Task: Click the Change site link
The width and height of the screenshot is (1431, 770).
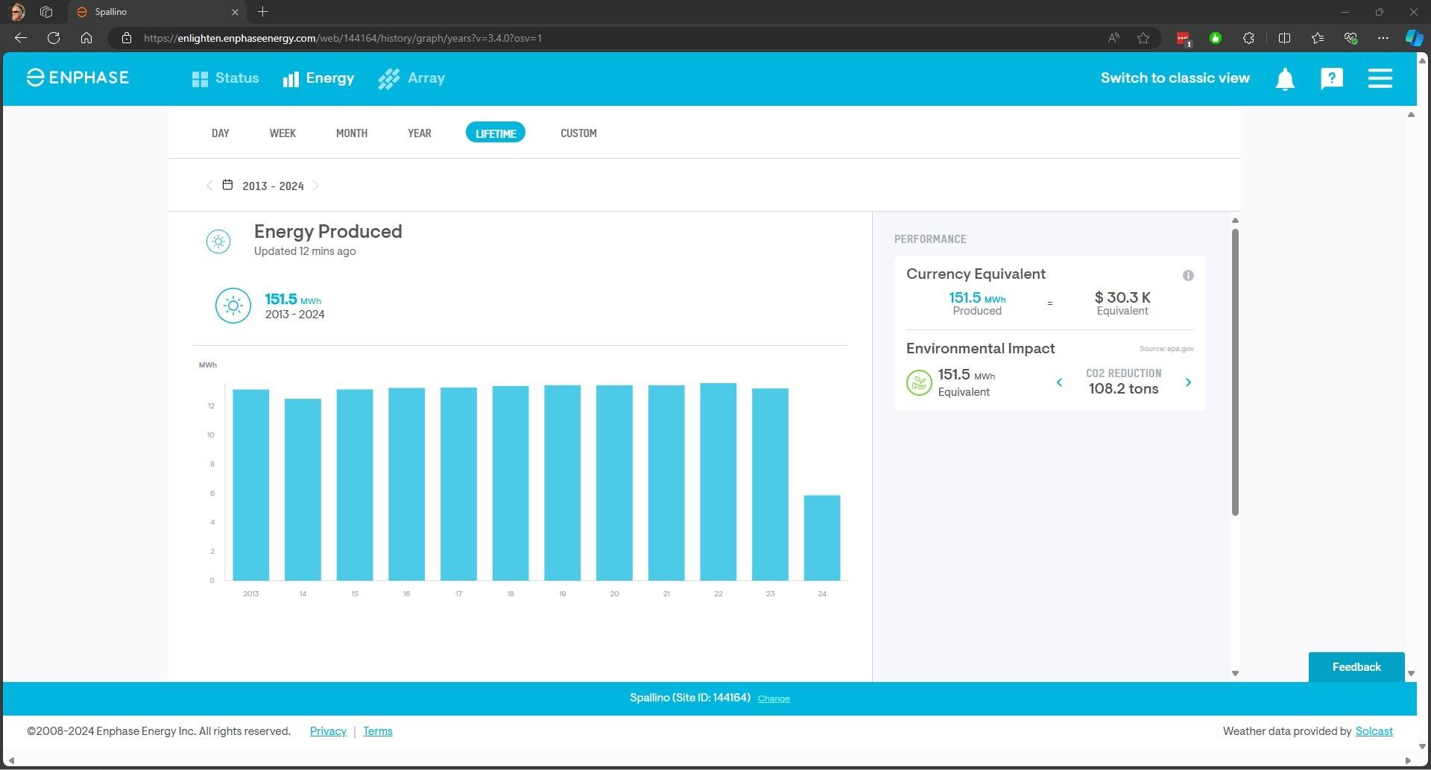Action: (x=773, y=699)
